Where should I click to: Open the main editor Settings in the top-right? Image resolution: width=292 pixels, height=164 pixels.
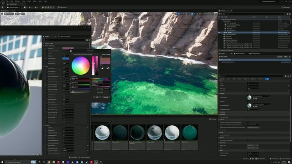point(286,7)
